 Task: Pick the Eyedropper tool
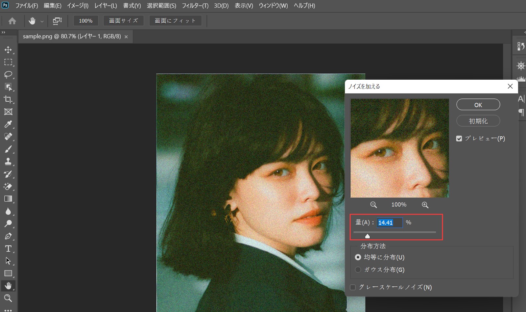(x=8, y=124)
